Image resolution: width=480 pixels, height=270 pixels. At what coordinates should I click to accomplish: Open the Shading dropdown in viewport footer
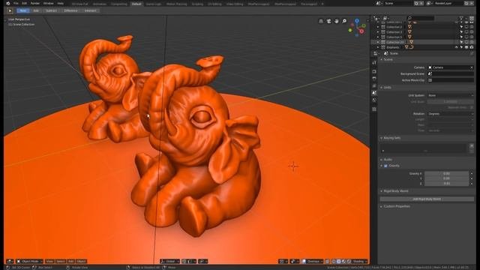pos(358,262)
